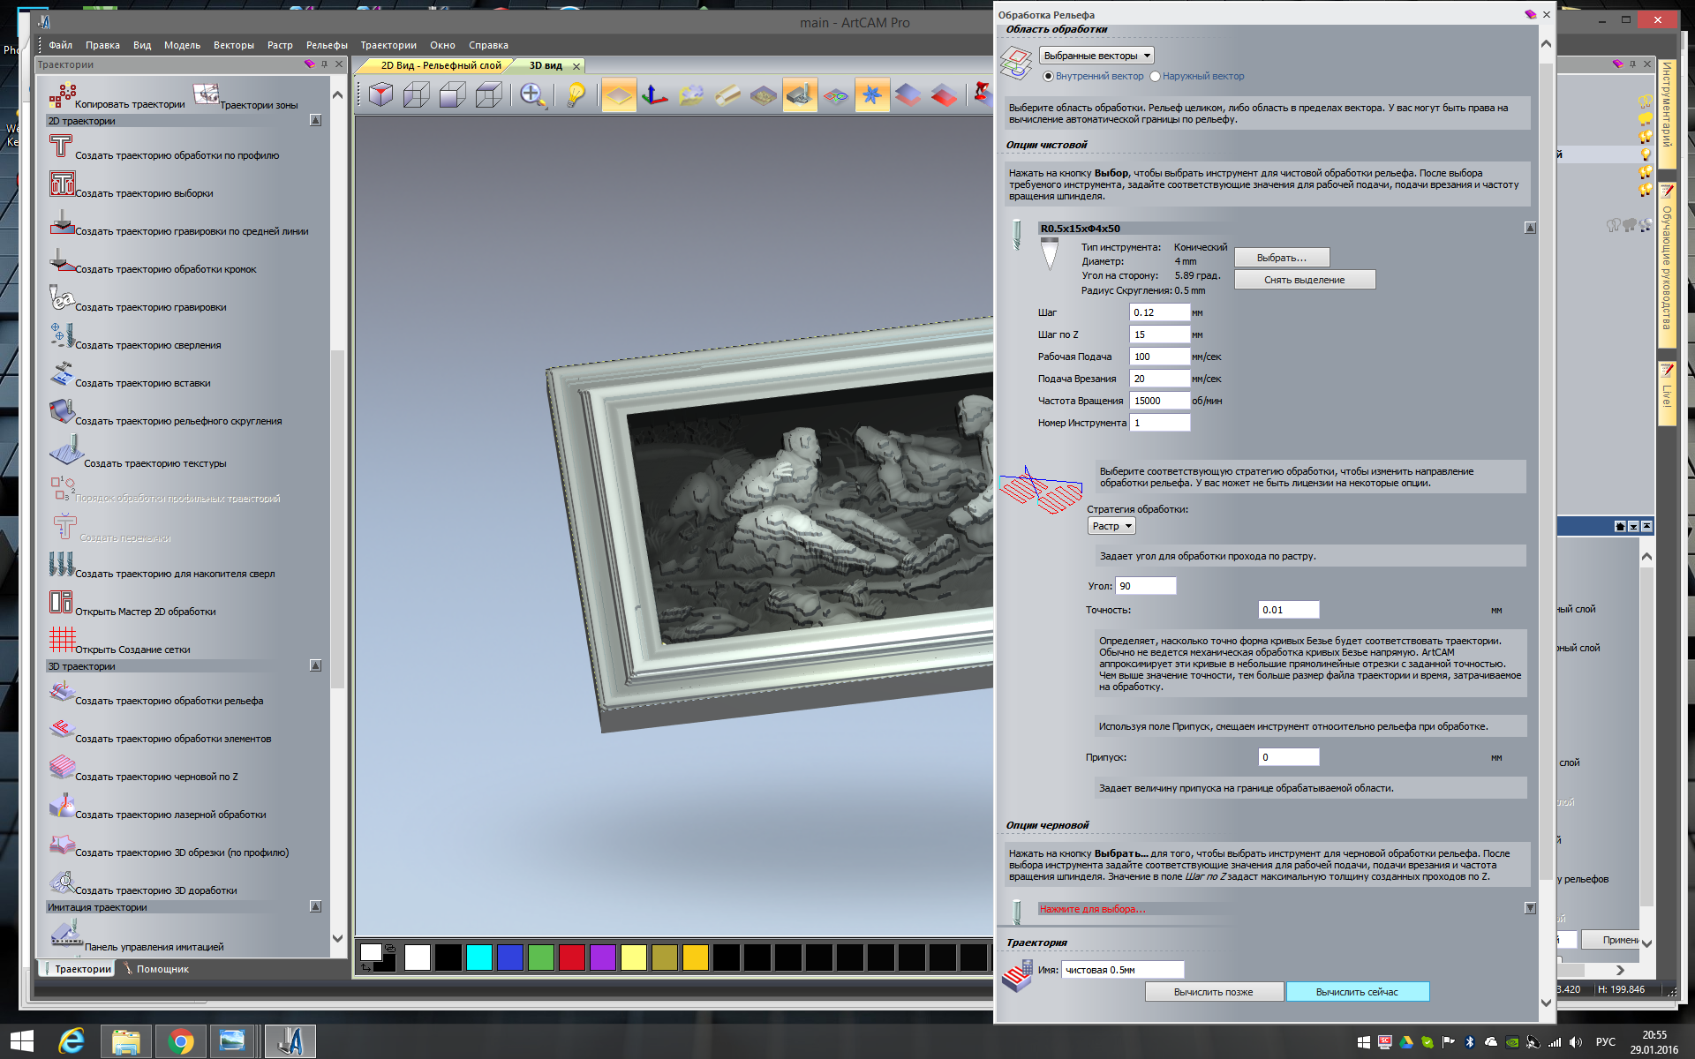
Task: Collapse the 2D траектории section
Action: (315, 121)
